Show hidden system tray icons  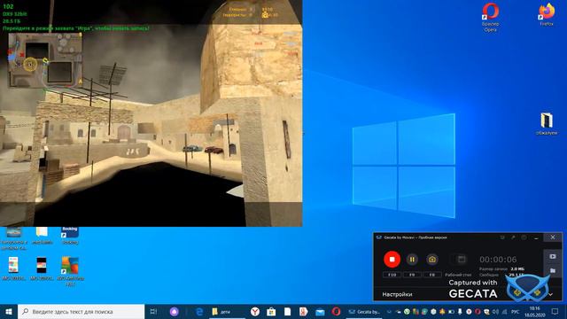pos(389,312)
